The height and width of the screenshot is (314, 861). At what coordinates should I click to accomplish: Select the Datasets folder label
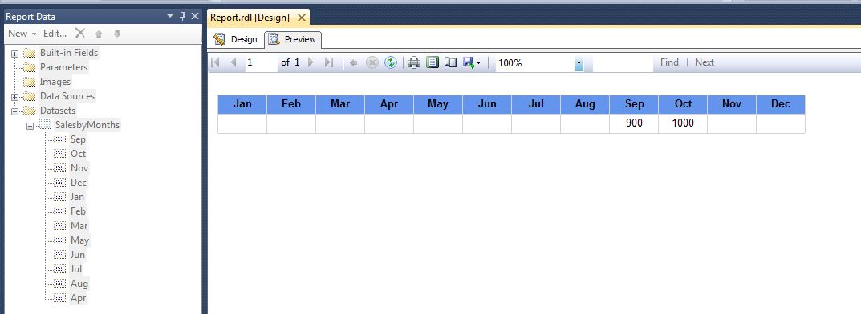click(58, 111)
